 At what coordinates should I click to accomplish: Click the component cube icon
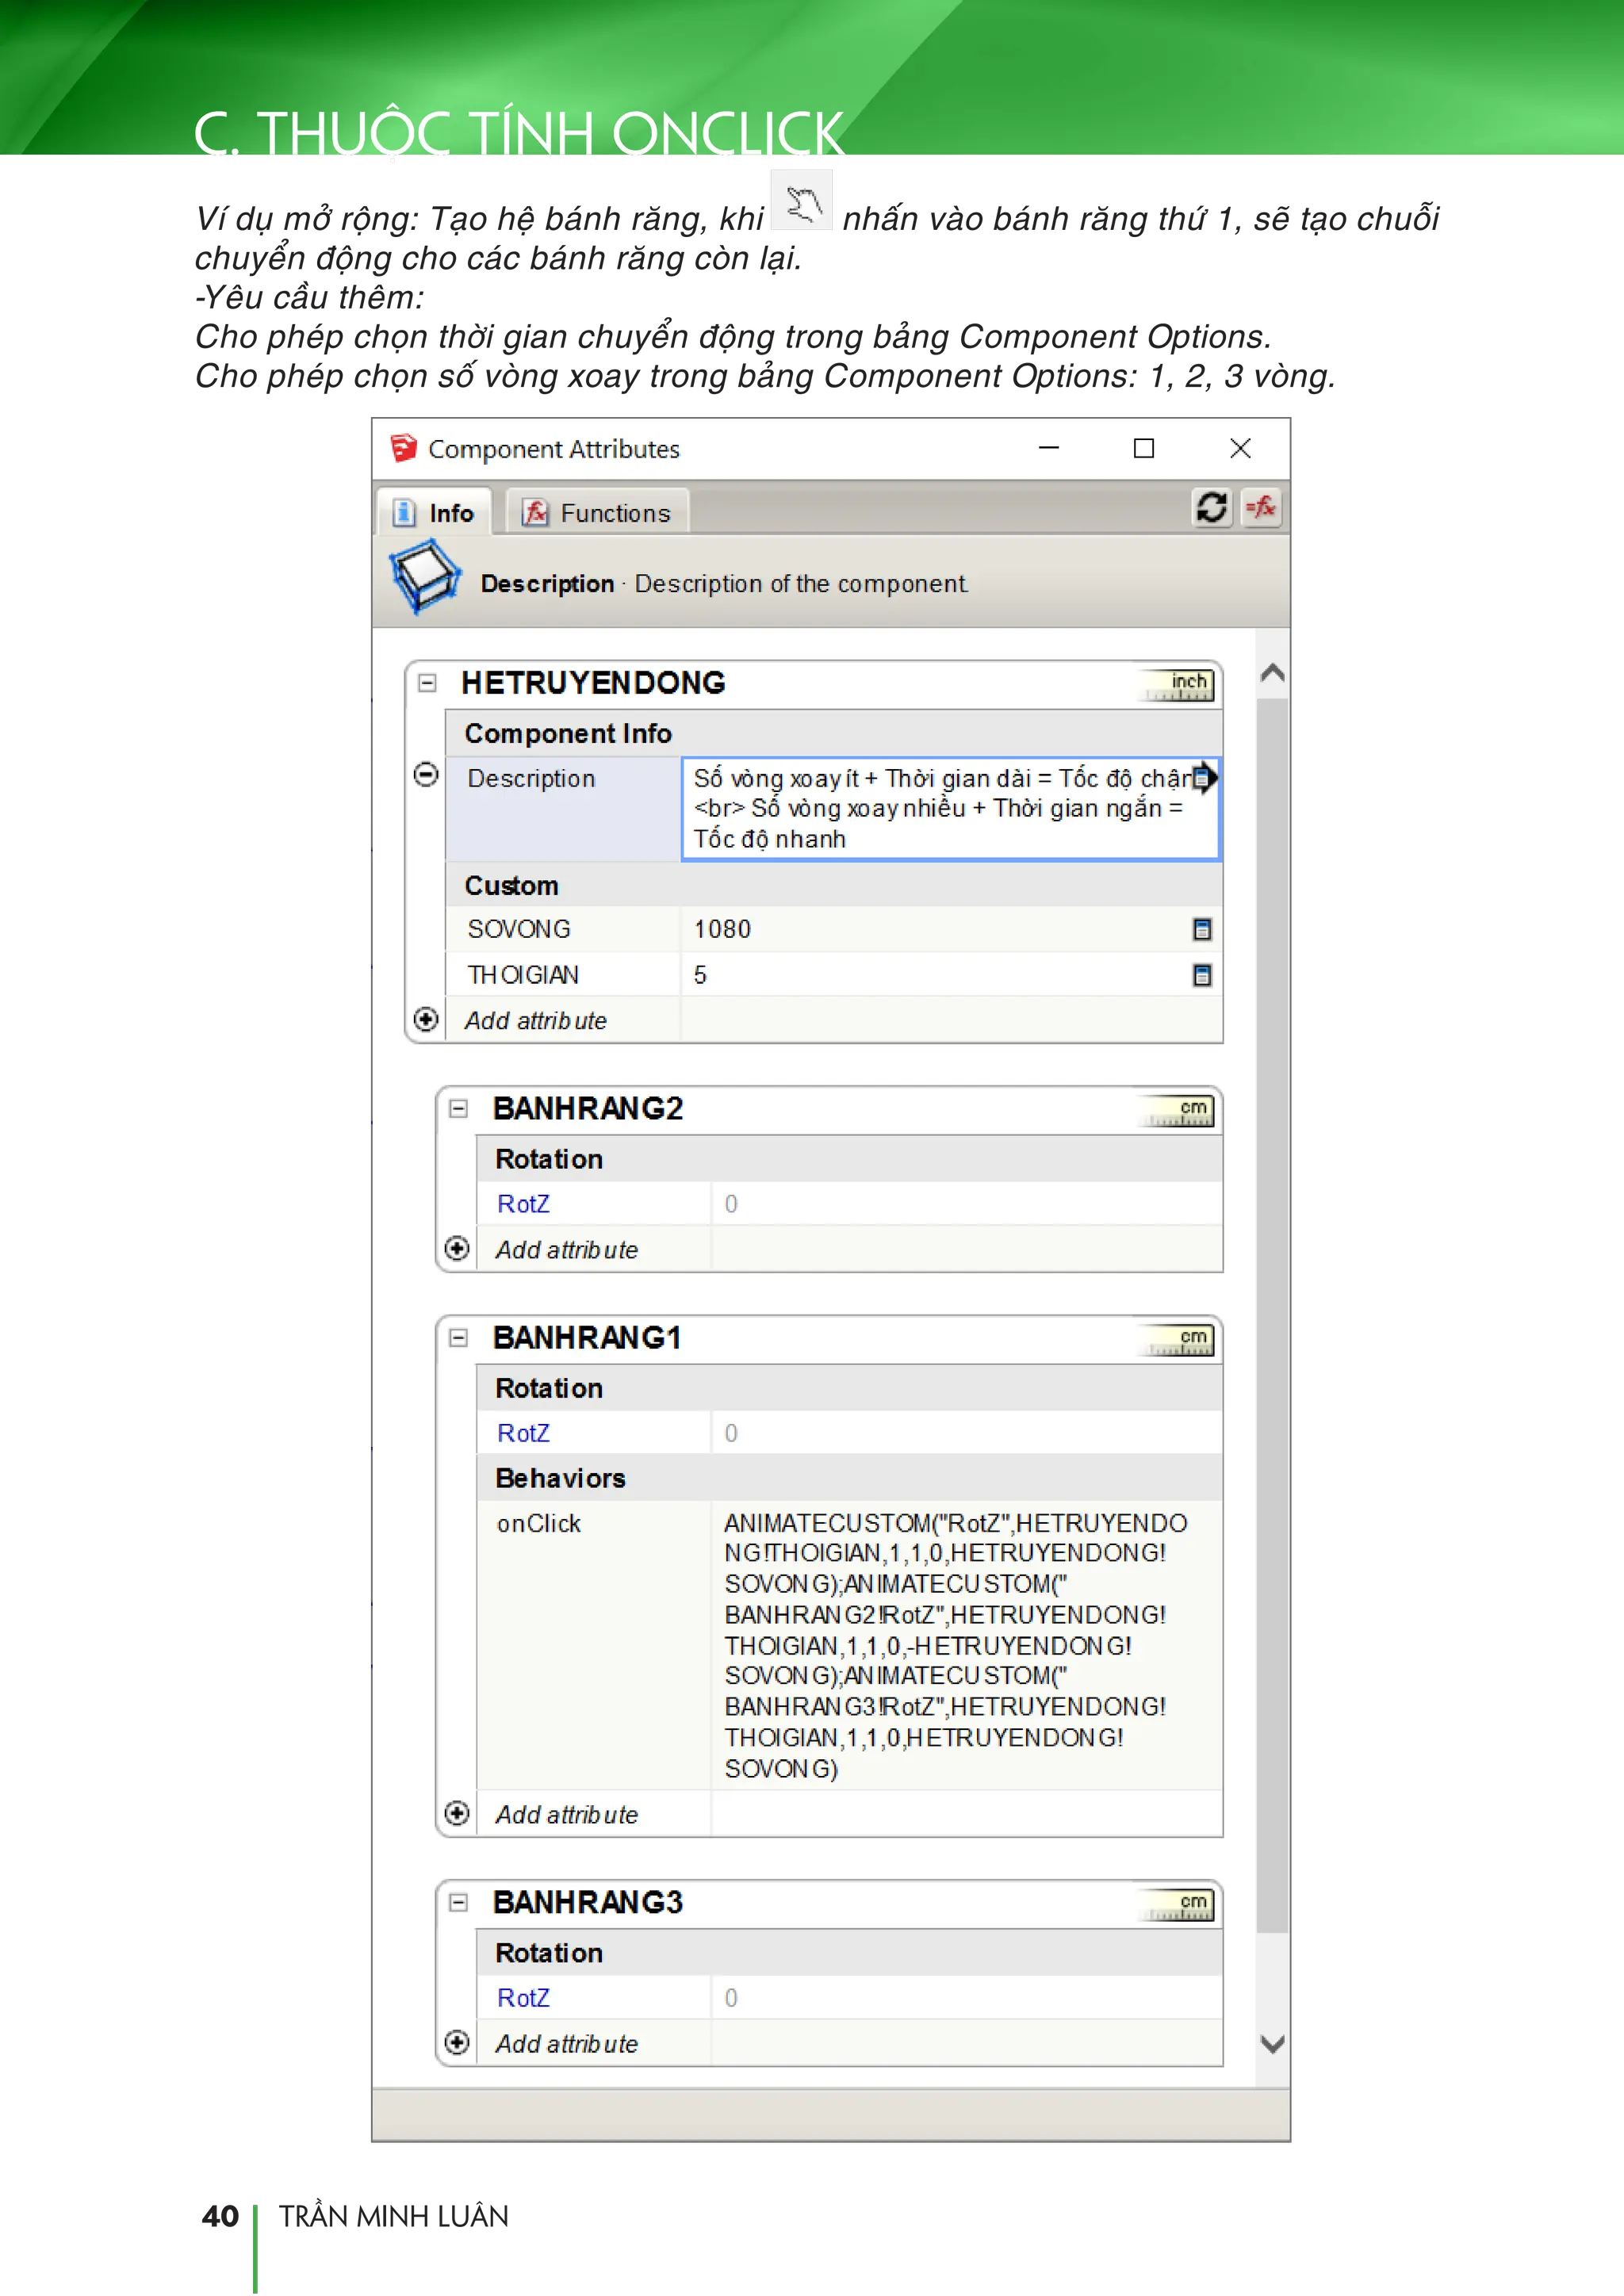pos(425,578)
